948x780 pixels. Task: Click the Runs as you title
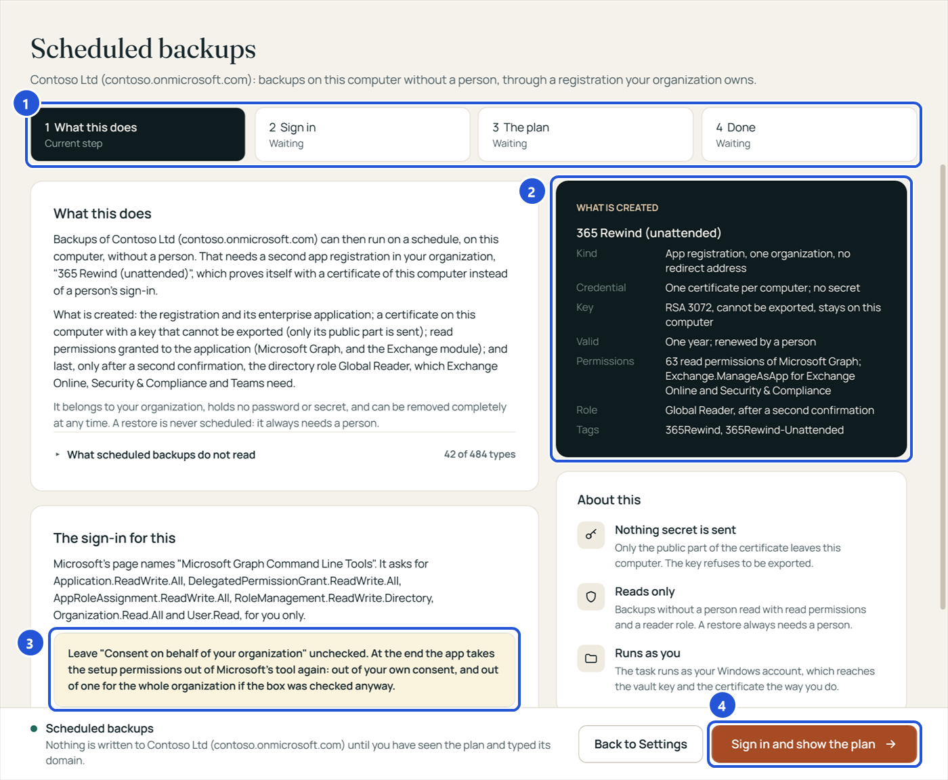pos(647,653)
